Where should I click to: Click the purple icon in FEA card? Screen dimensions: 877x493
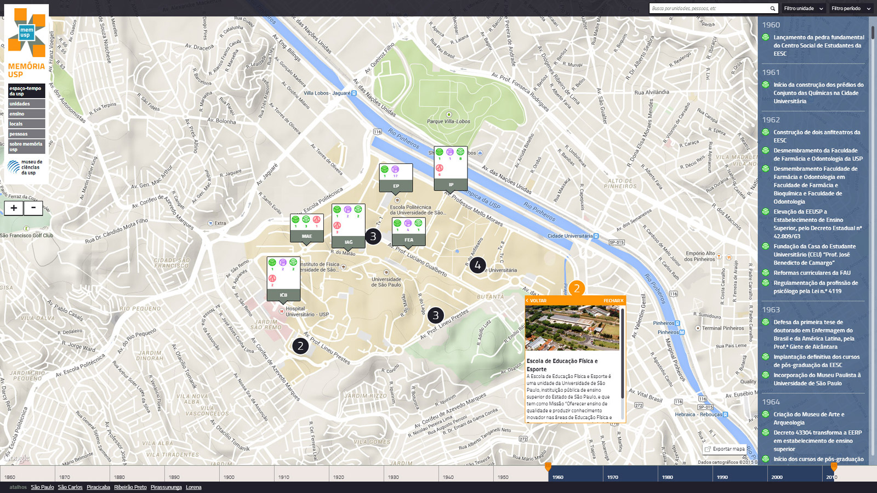tap(408, 223)
